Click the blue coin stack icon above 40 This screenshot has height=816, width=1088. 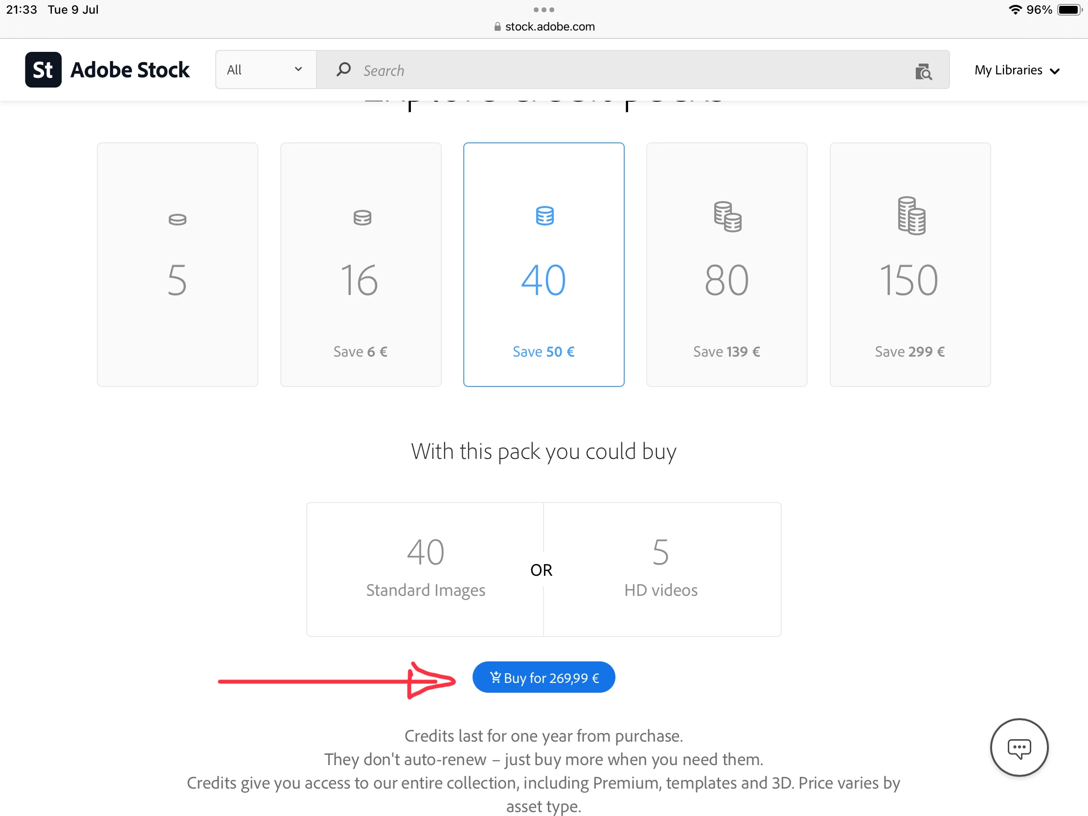[544, 216]
